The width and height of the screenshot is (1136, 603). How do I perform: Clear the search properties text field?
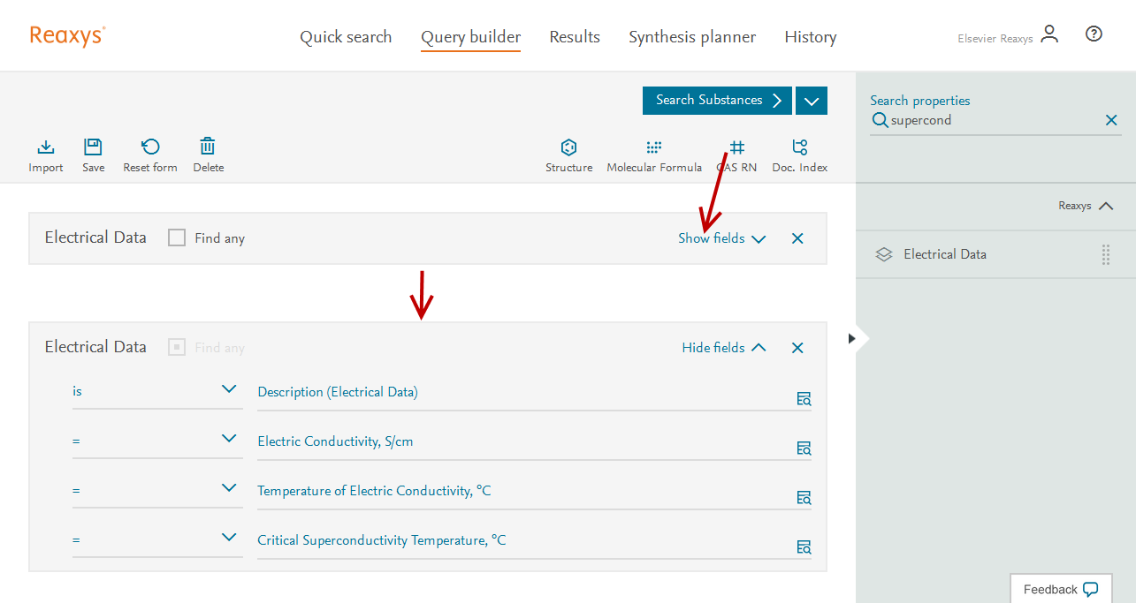point(1111,120)
